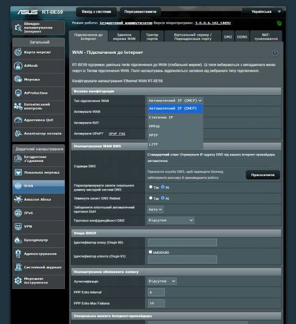
Task: Choose PPTP from the connection type list
Action: point(175,136)
